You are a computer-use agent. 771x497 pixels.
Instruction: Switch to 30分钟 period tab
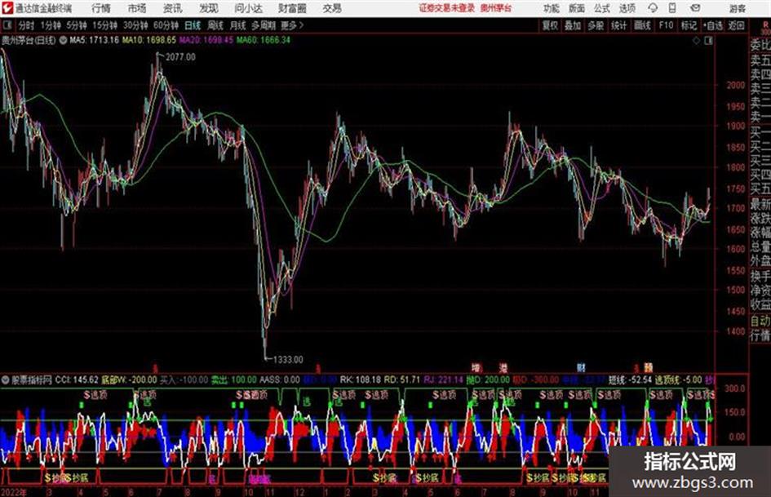tap(135, 25)
